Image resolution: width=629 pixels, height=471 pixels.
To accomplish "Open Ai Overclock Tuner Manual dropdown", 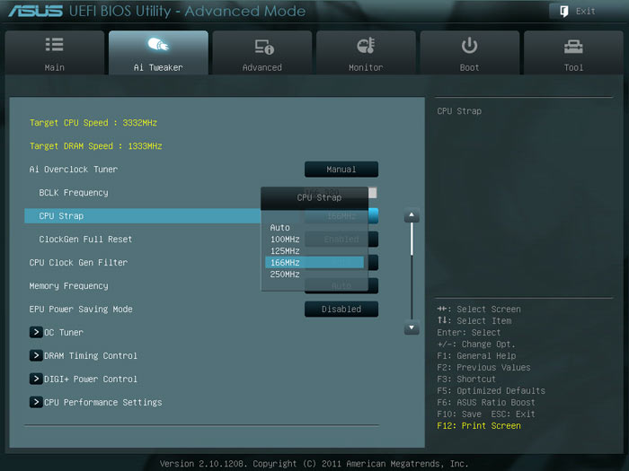I will (341, 170).
